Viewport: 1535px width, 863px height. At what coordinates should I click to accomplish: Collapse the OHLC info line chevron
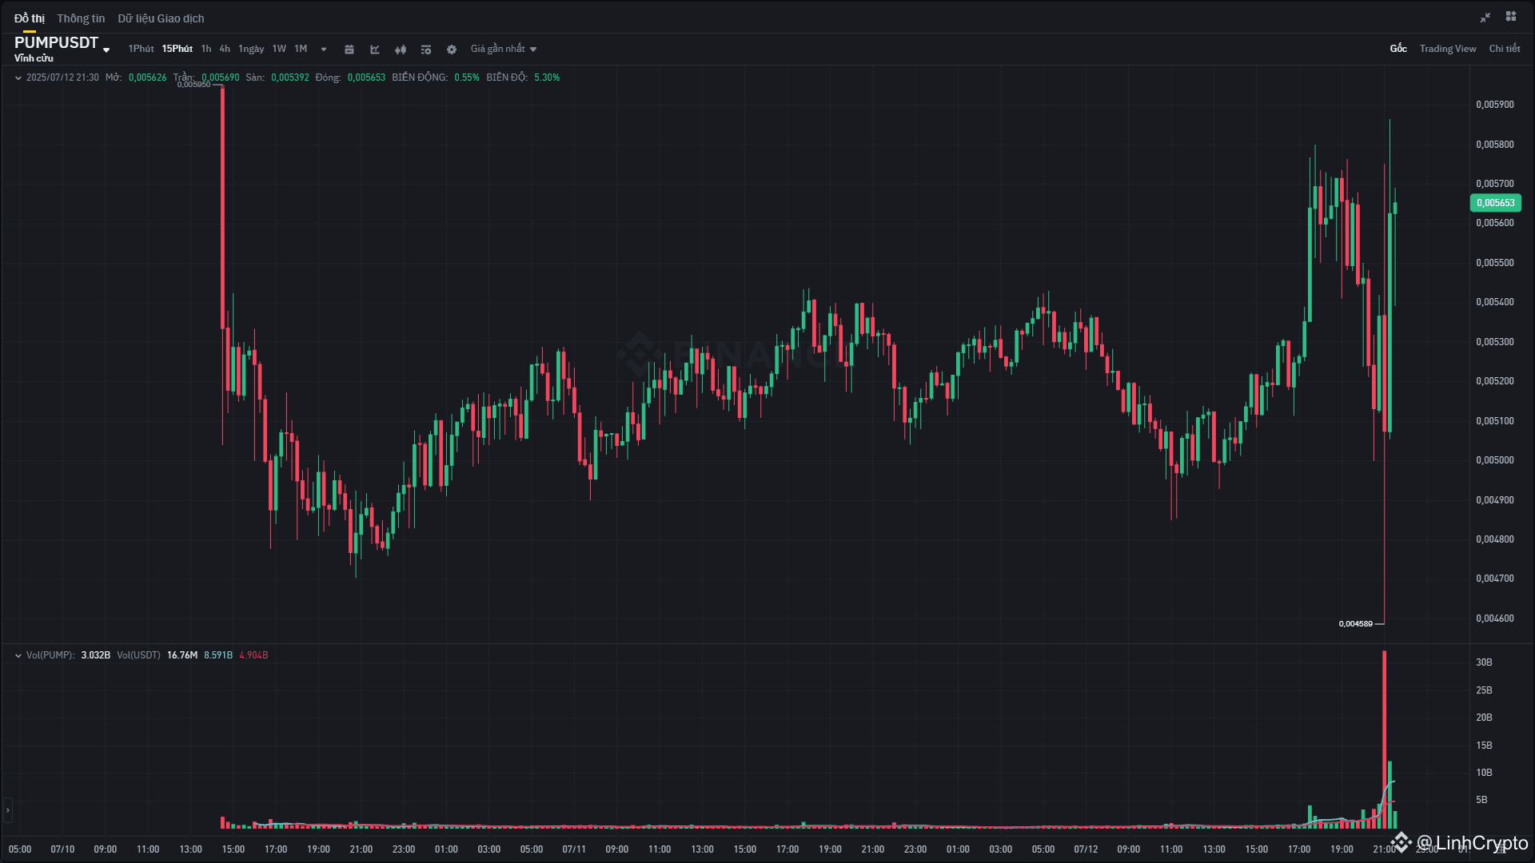(18, 78)
